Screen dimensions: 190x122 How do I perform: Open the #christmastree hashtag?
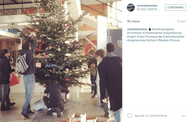(152, 33)
